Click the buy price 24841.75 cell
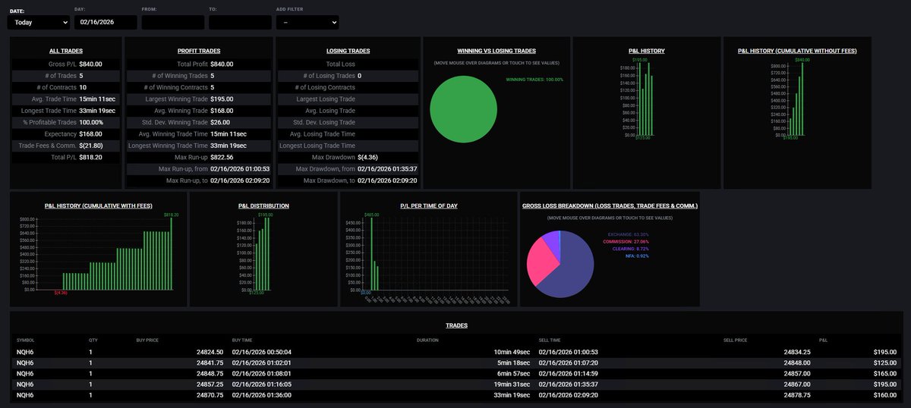Screen dimensions: 911x408 [210, 362]
